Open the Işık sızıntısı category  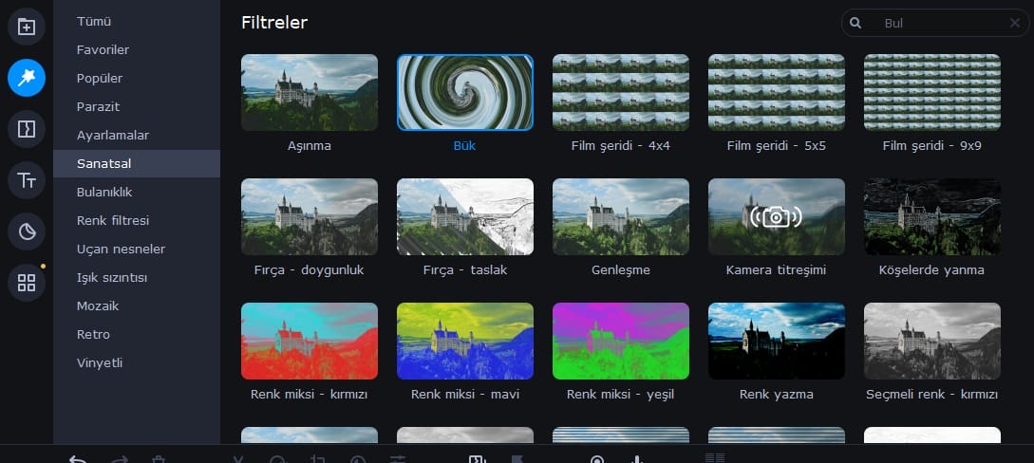111,277
